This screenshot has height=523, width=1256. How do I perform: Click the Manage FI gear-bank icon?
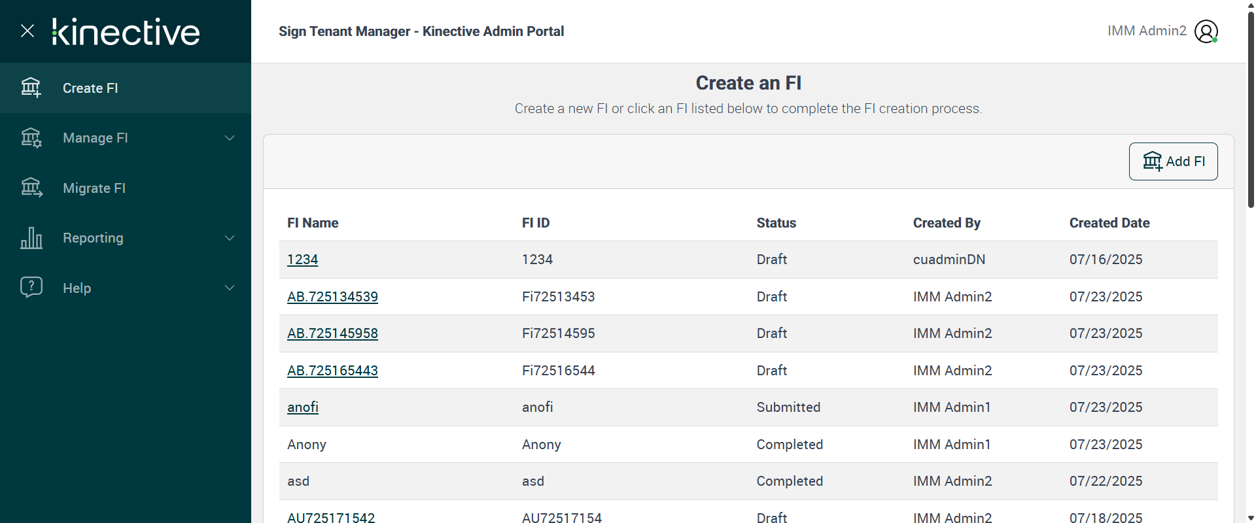[x=31, y=138]
